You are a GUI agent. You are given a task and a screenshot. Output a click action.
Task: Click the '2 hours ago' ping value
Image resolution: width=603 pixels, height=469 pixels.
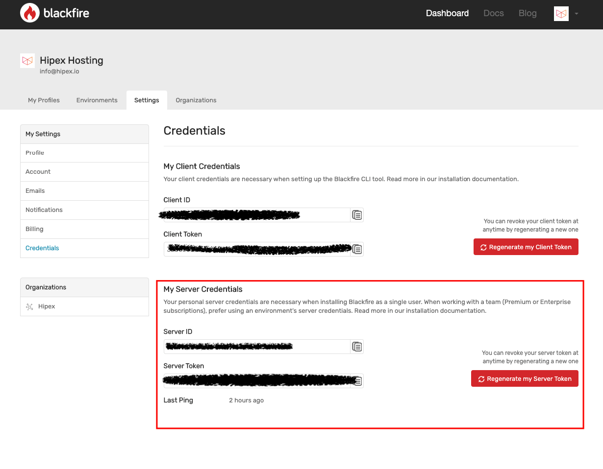246,400
